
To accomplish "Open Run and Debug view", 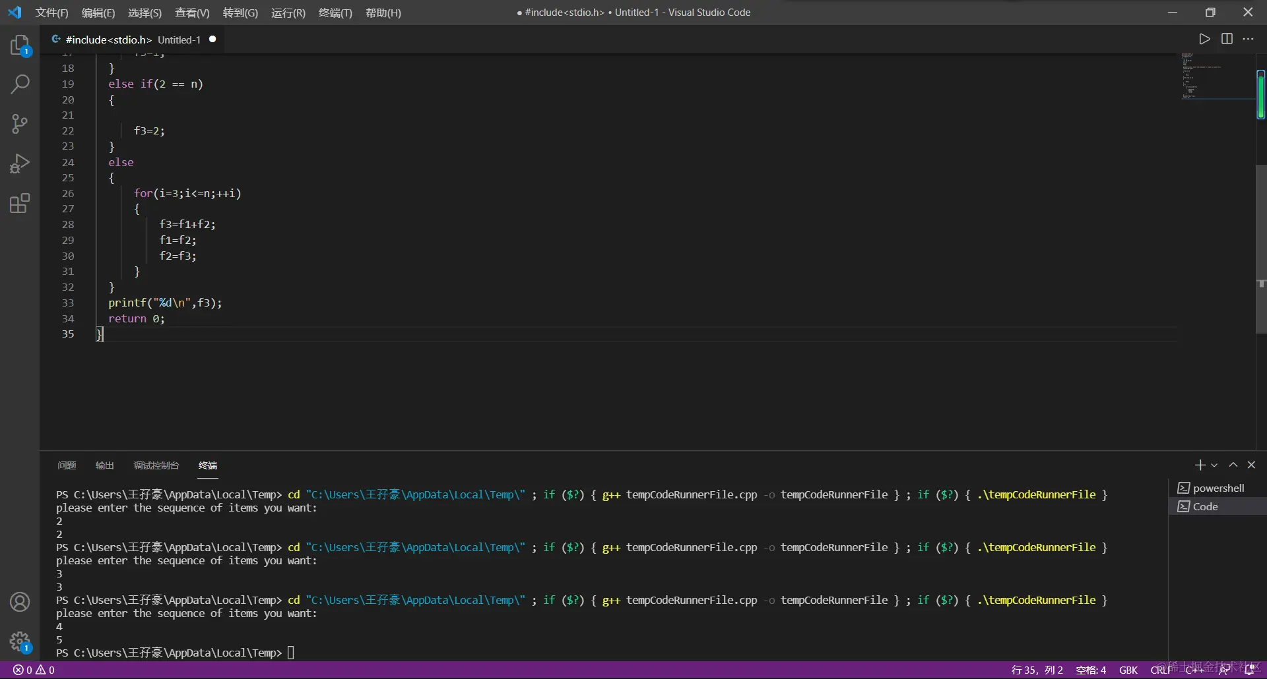I will [x=20, y=163].
